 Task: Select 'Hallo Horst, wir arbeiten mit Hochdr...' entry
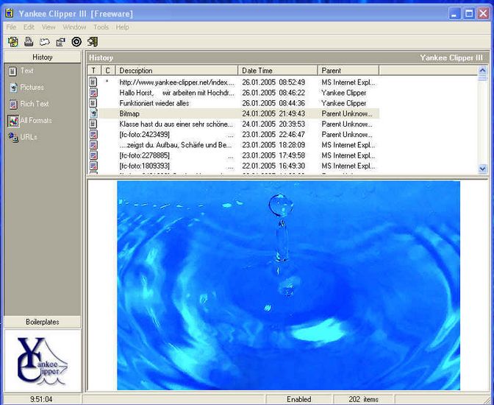[x=177, y=93]
